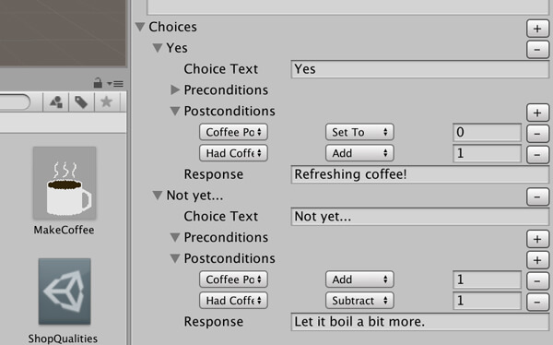Click the Refreshing coffee! response field
The height and width of the screenshot is (345, 553).
419,174
